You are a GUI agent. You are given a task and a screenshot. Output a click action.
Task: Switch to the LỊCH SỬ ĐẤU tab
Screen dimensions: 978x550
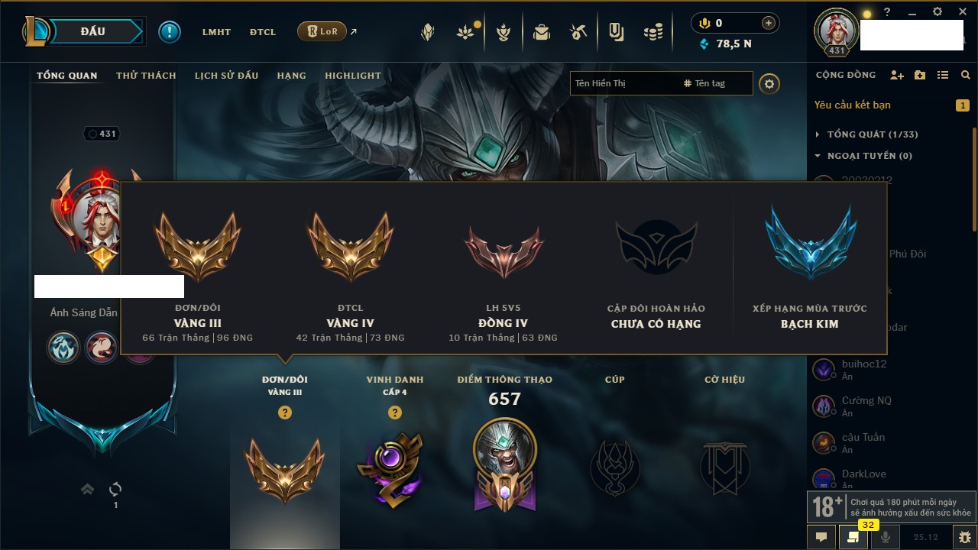(x=226, y=76)
